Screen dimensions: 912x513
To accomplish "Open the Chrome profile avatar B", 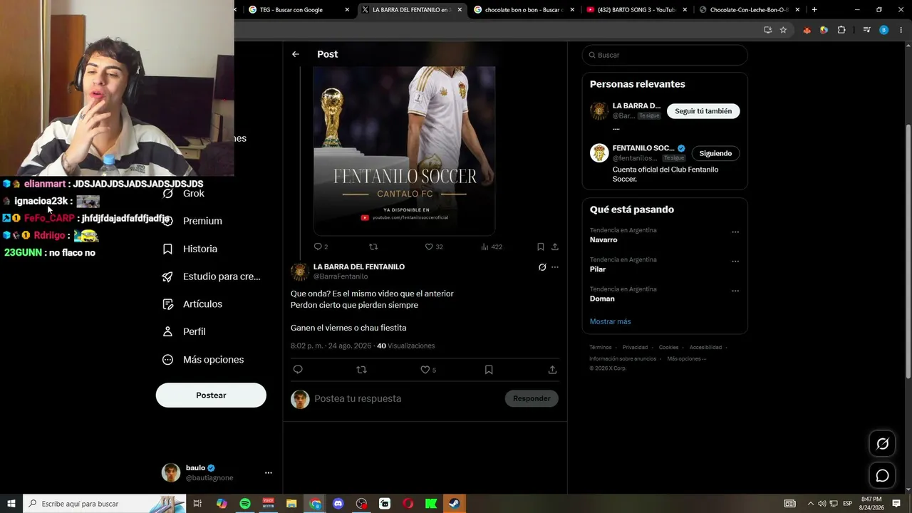I will [x=883, y=30].
